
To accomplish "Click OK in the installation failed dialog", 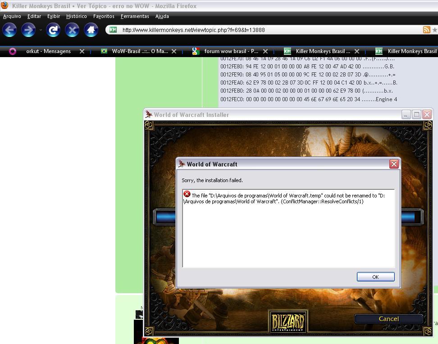I will 375,277.
